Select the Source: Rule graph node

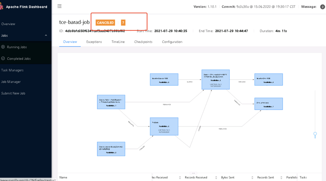pyautogui.click(x=111, y=102)
